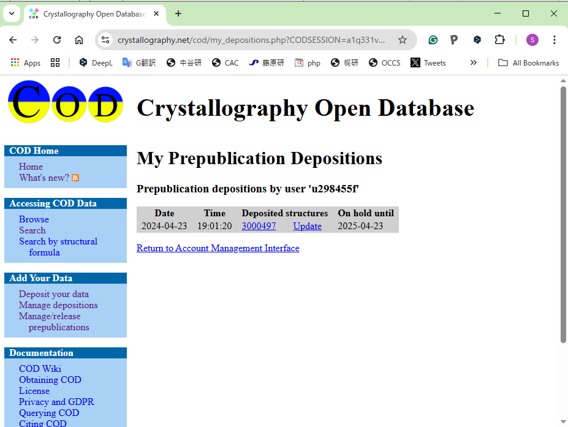Click the Grammarly extension icon

pyautogui.click(x=433, y=40)
